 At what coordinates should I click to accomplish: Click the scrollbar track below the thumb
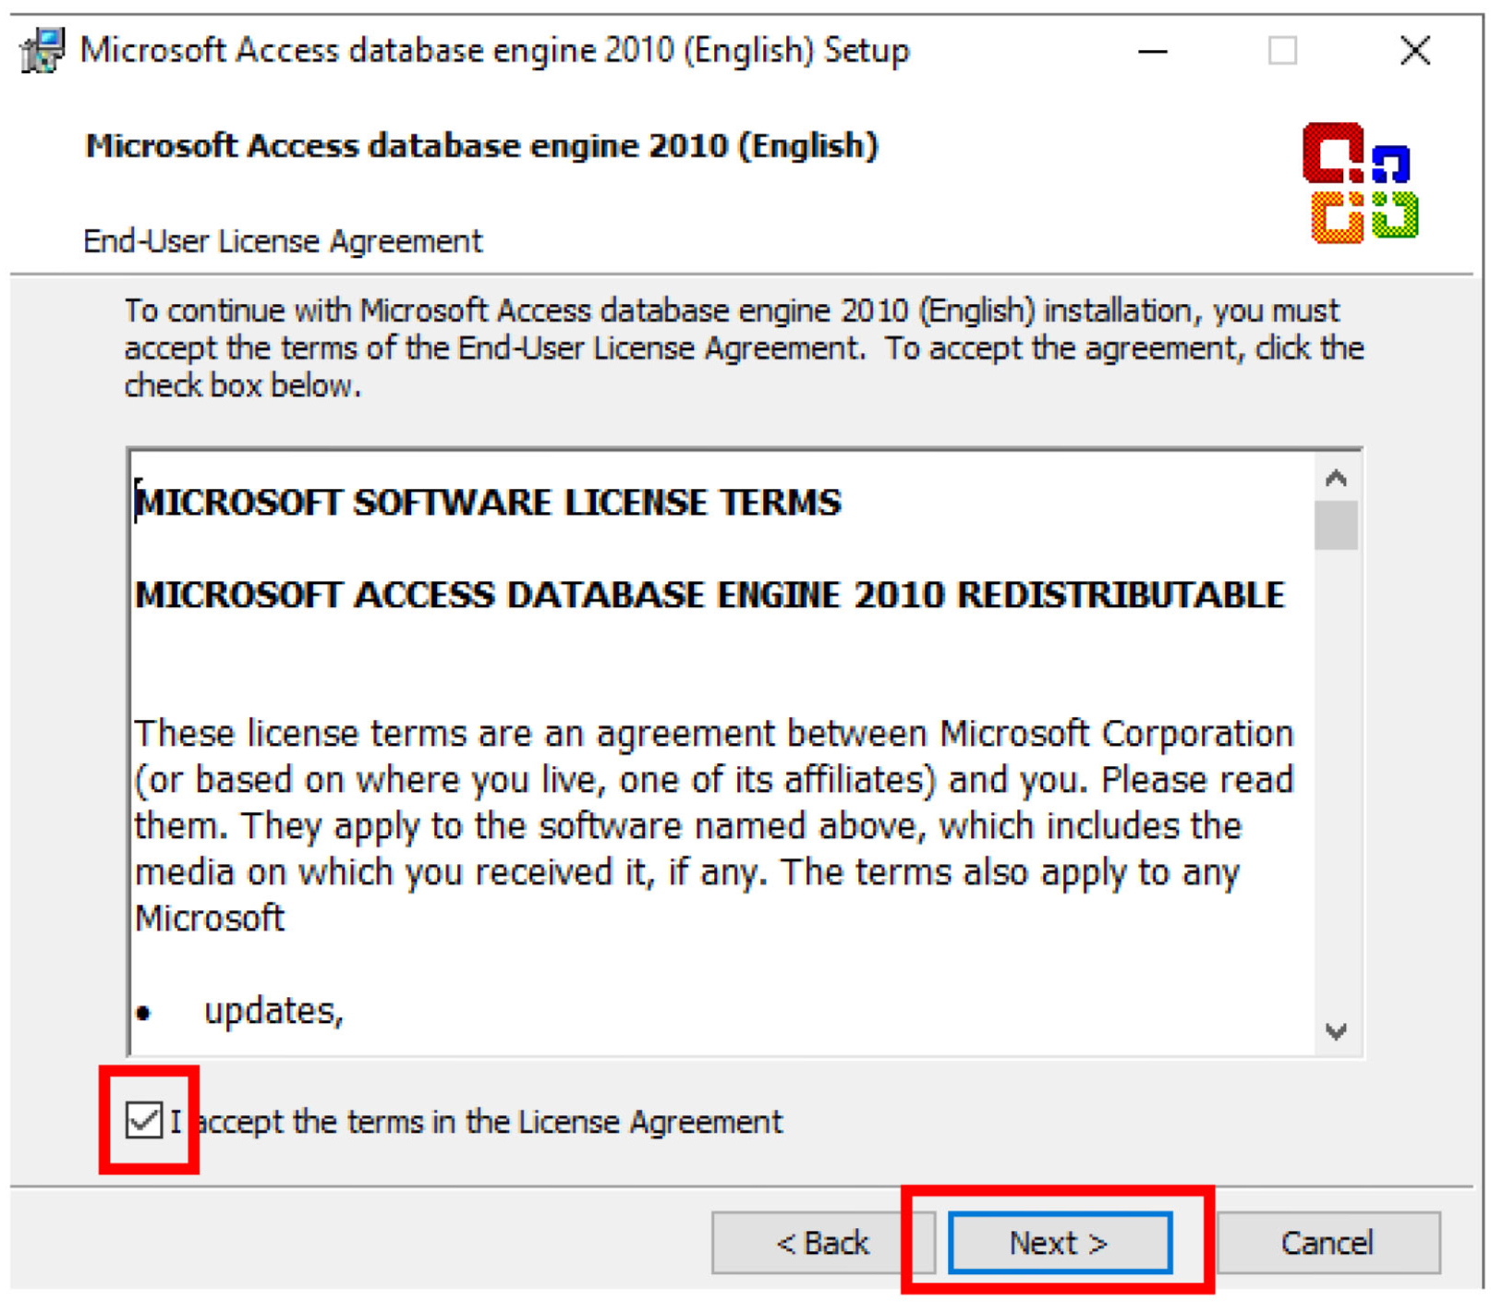[x=1335, y=785]
